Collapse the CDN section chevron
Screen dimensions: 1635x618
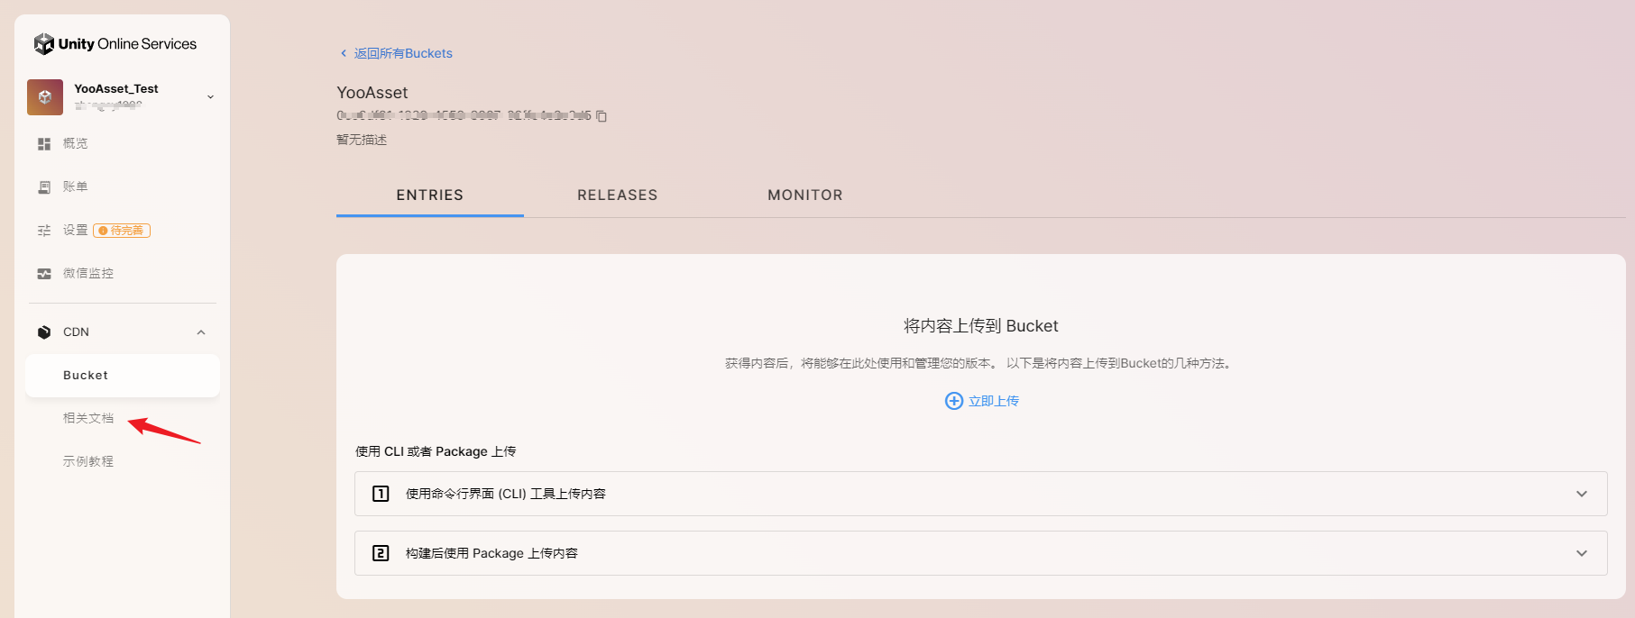tap(201, 332)
